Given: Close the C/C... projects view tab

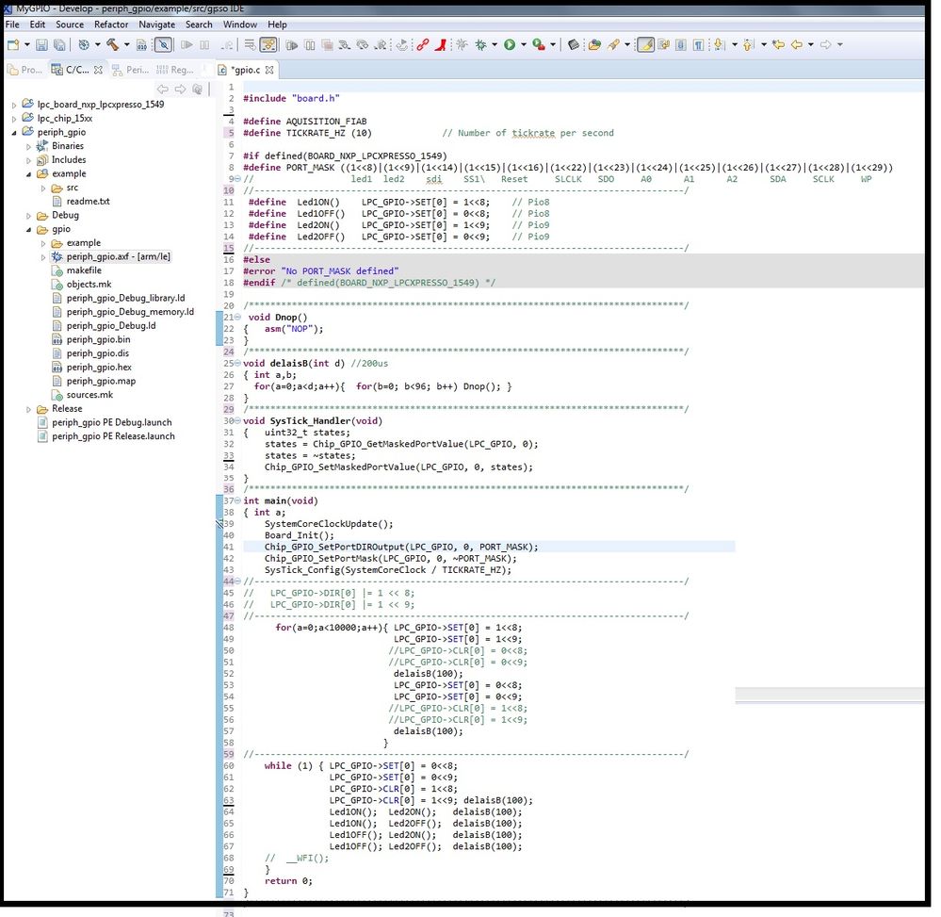Looking at the screenshot, I should (98, 70).
